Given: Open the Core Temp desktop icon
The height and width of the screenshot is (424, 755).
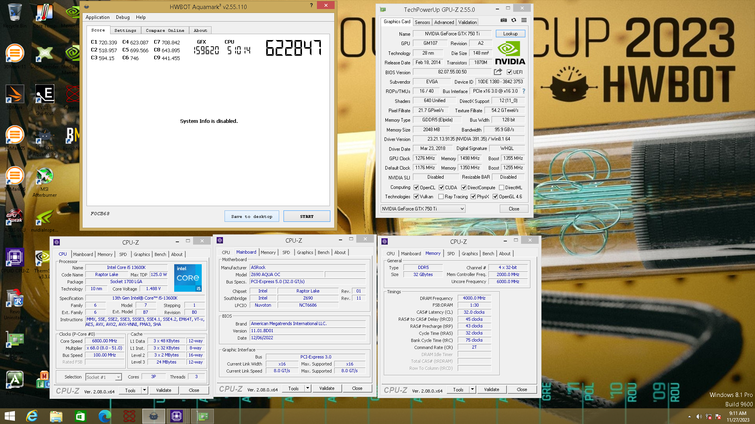Looking at the screenshot, I should click(x=44, y=16).
